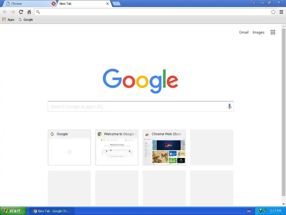Open the Google bookmark in bookmarks bar
The width and height of the screenshot is (286, 215).
(25, 20)
